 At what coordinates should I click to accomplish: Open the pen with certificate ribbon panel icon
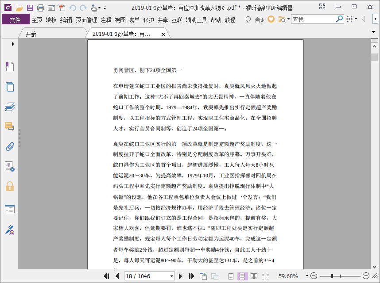(10, 230)
